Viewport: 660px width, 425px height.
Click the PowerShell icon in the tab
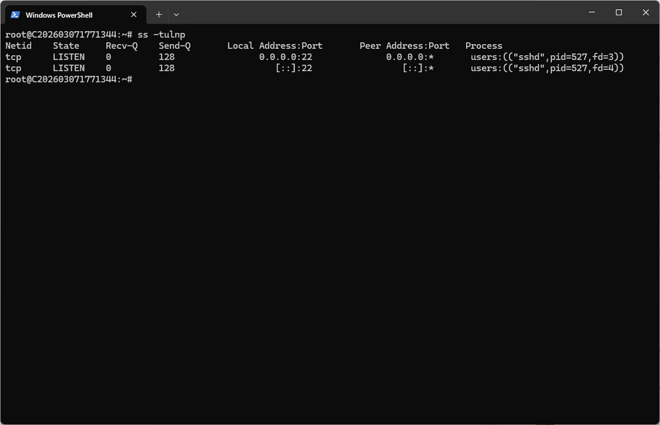click(15, 15)
